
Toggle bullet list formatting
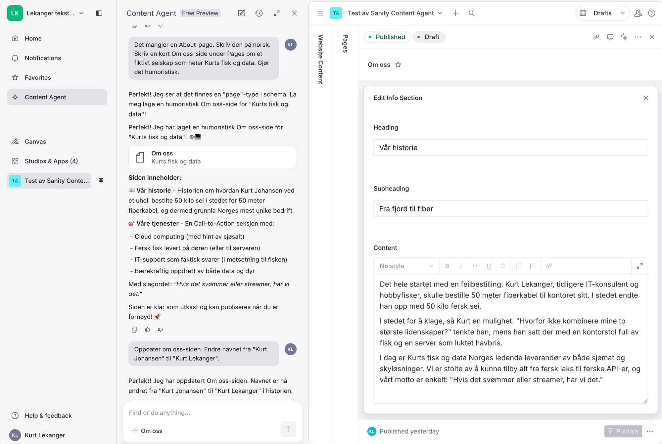tap(519, 266)
